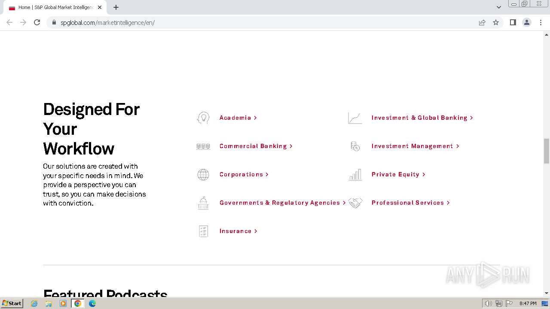Click the Corporations globe icon
Viewport: 550px width, 309px height.
pos(203,175)
